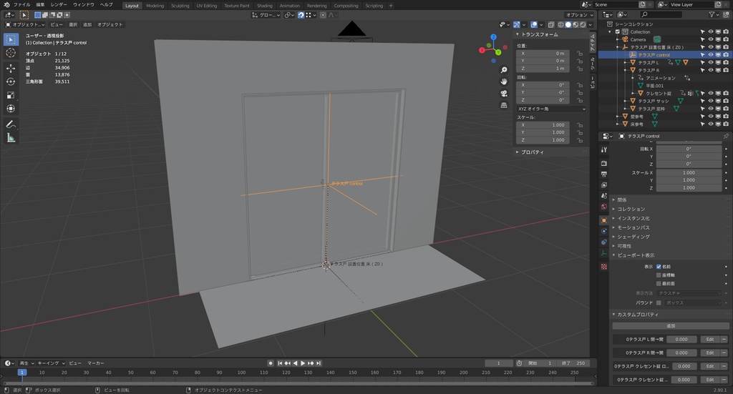Click the zoom magnifier icon in the viewport
Image resolution: width=733 pixels, height=394 pixels.
click(x=505, y=70)
